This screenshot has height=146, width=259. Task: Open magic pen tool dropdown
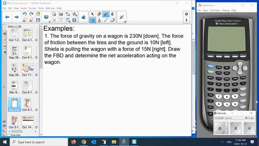(x=122, y=17)
